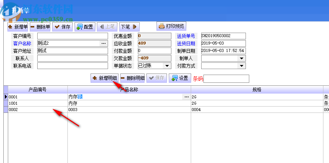329x163 pixels.
Task: Click the row selector beside row 1001
Action: (x=6, y=103)
